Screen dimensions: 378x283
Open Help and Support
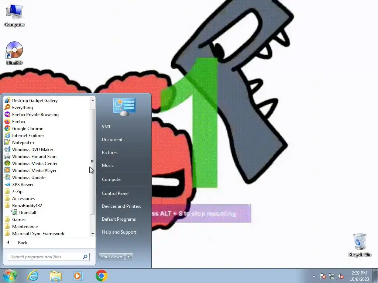pyautogui.click(x=119, y=232)
